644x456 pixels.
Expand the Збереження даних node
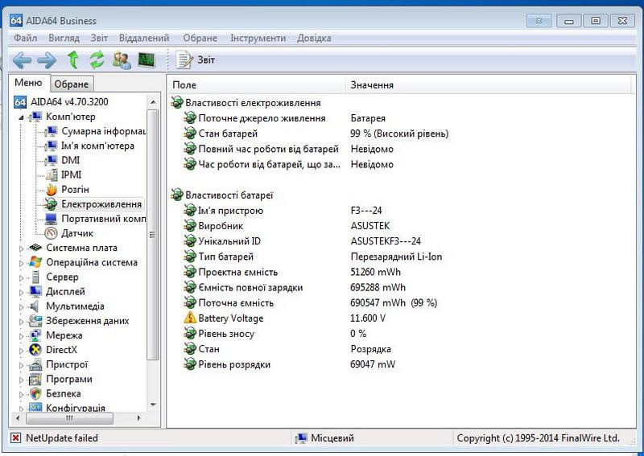coord(22,322)
